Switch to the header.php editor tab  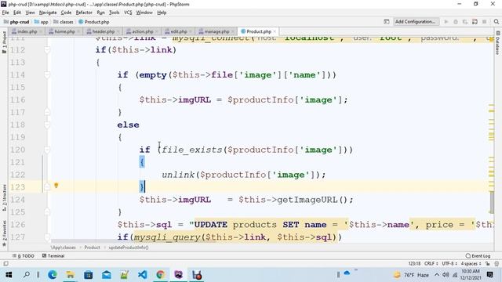tap(103, 31)
